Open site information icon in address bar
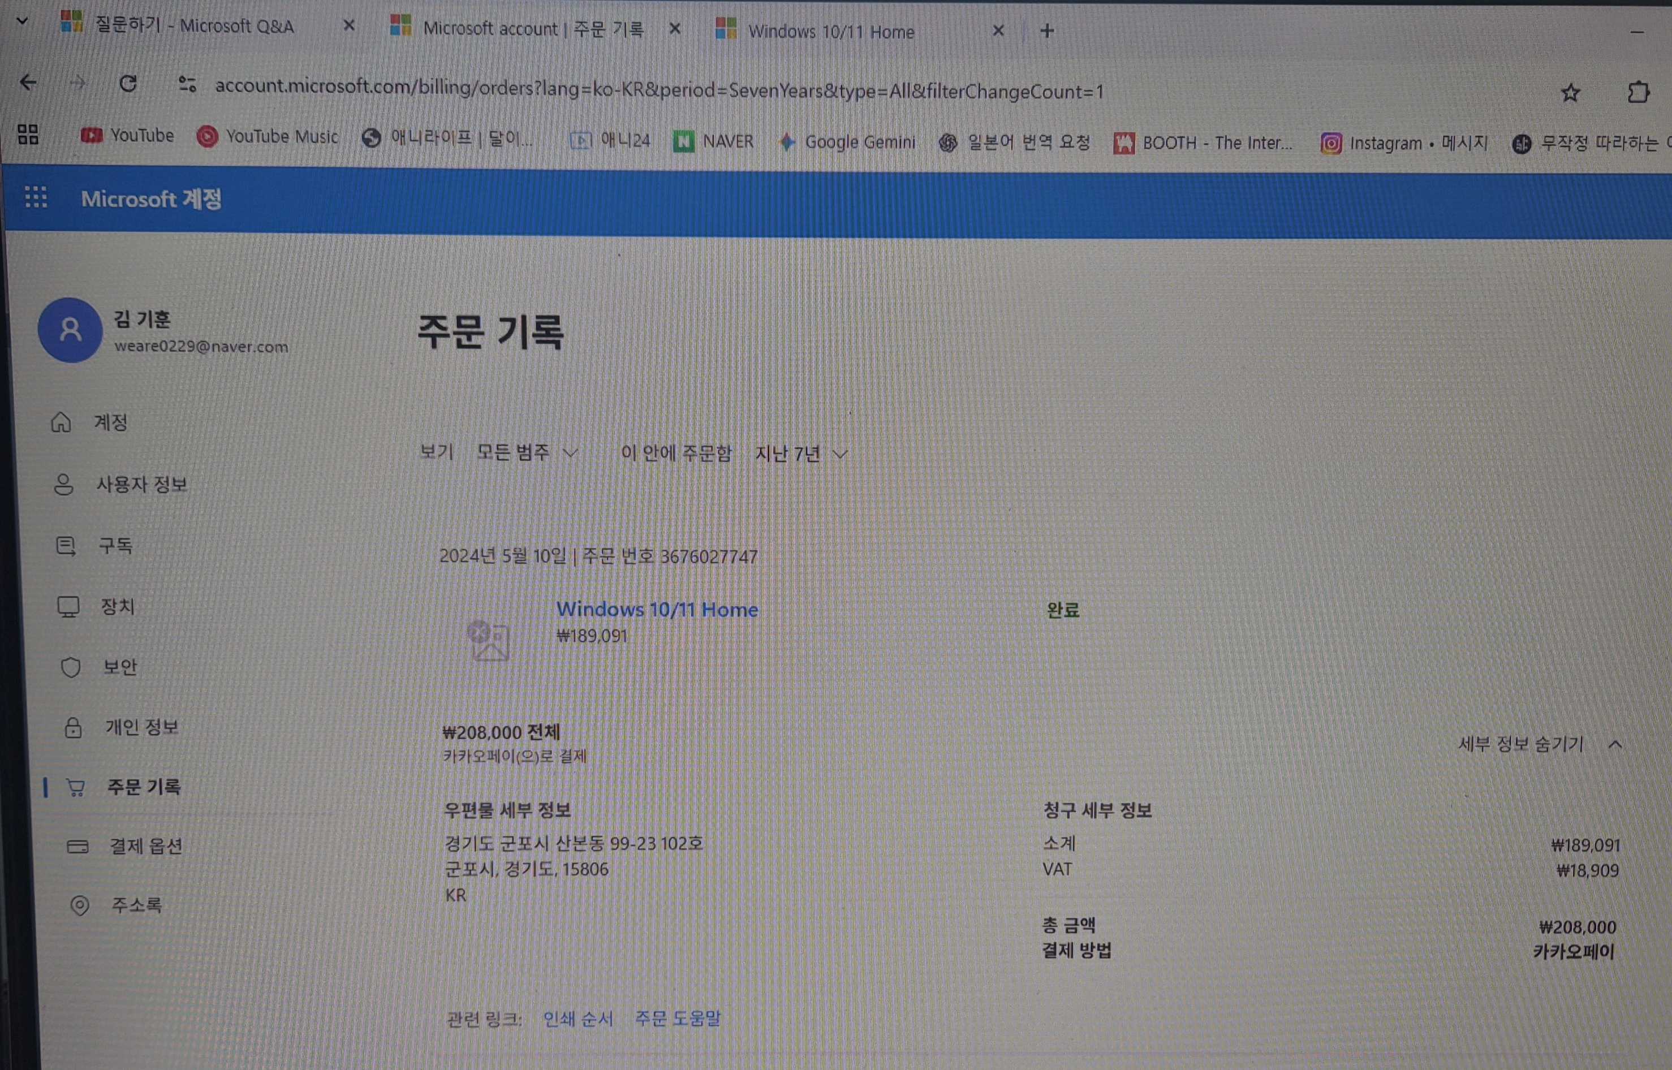1672x1070 pixels. [x=187, y=85]
